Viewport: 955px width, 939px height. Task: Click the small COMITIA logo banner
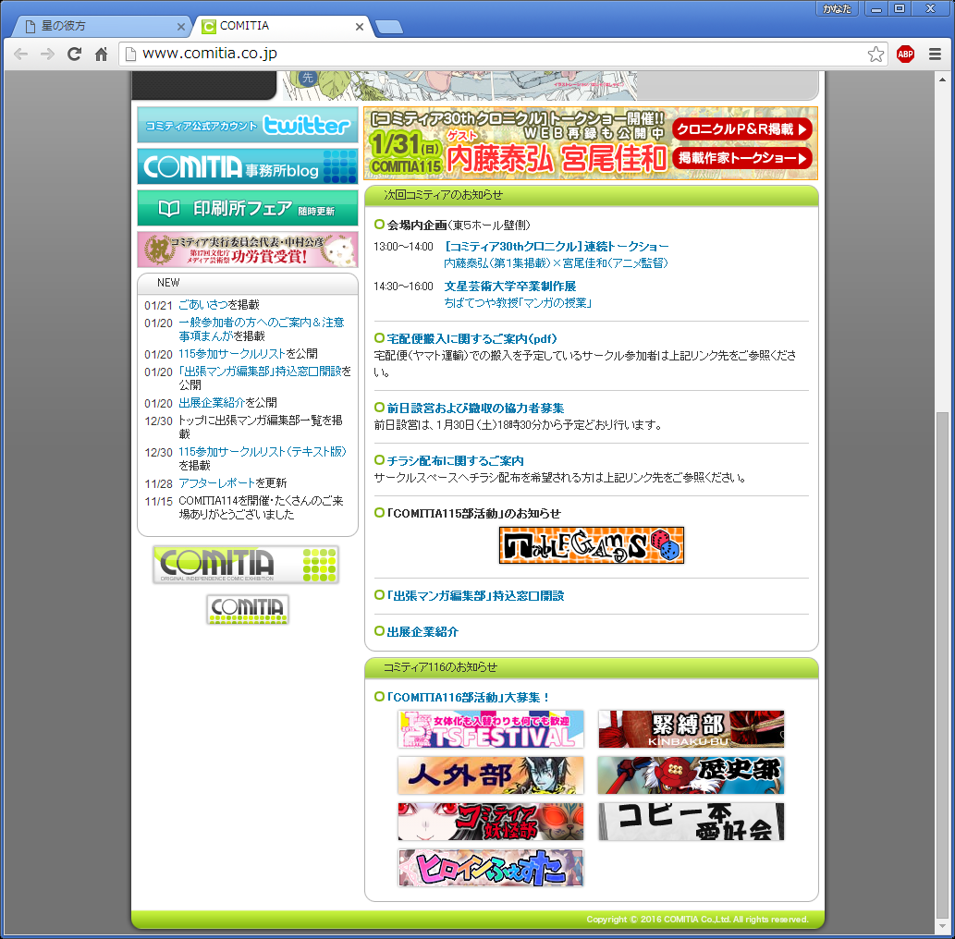click(x=247, y=609)
